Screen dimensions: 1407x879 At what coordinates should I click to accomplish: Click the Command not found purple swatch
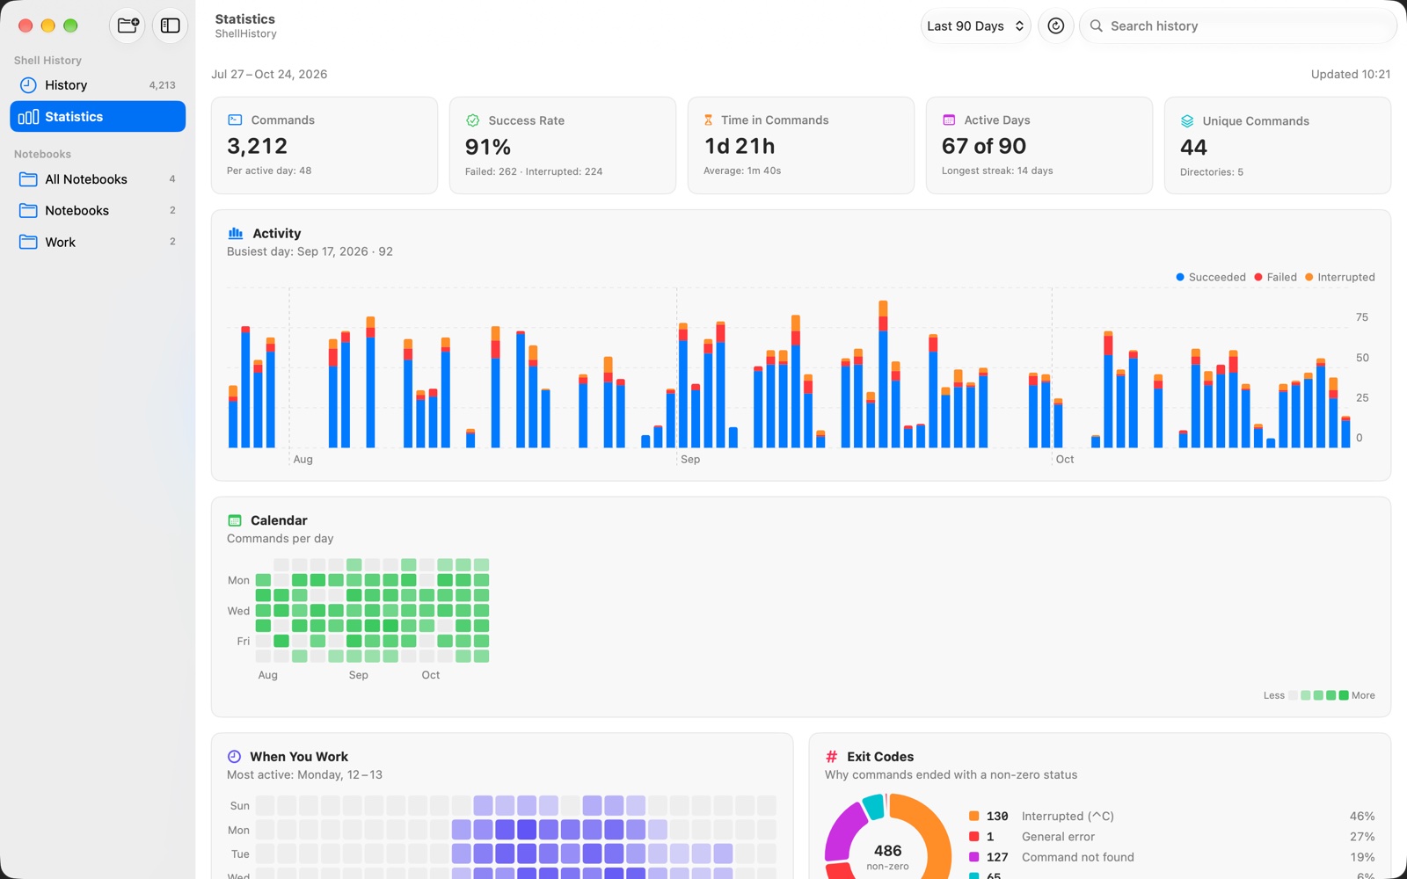[974, 857]
